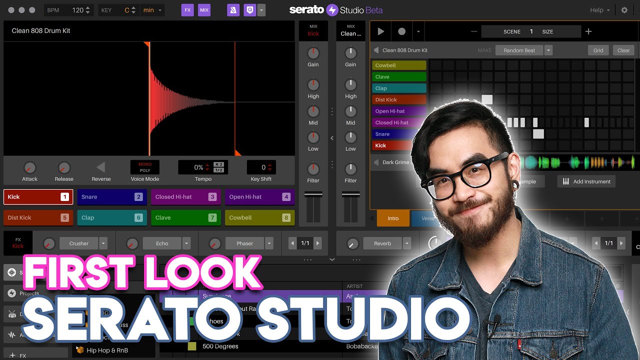
Task: Click the Release knob
Action: pyautogui.click(x=63, y=167)
